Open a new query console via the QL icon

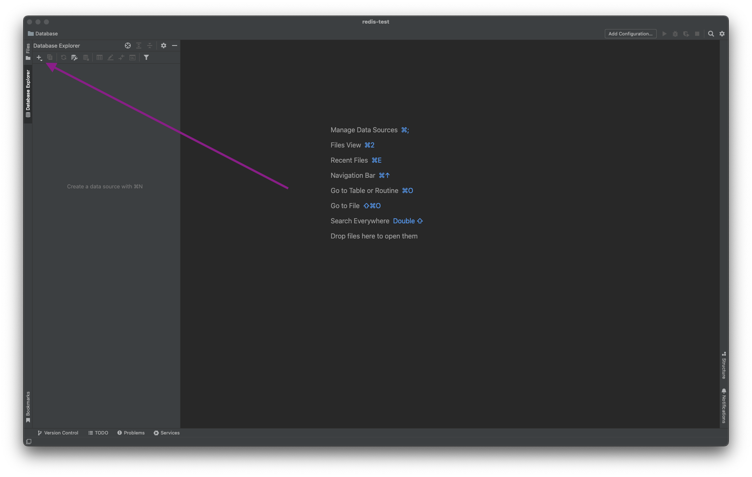point(132,57)
